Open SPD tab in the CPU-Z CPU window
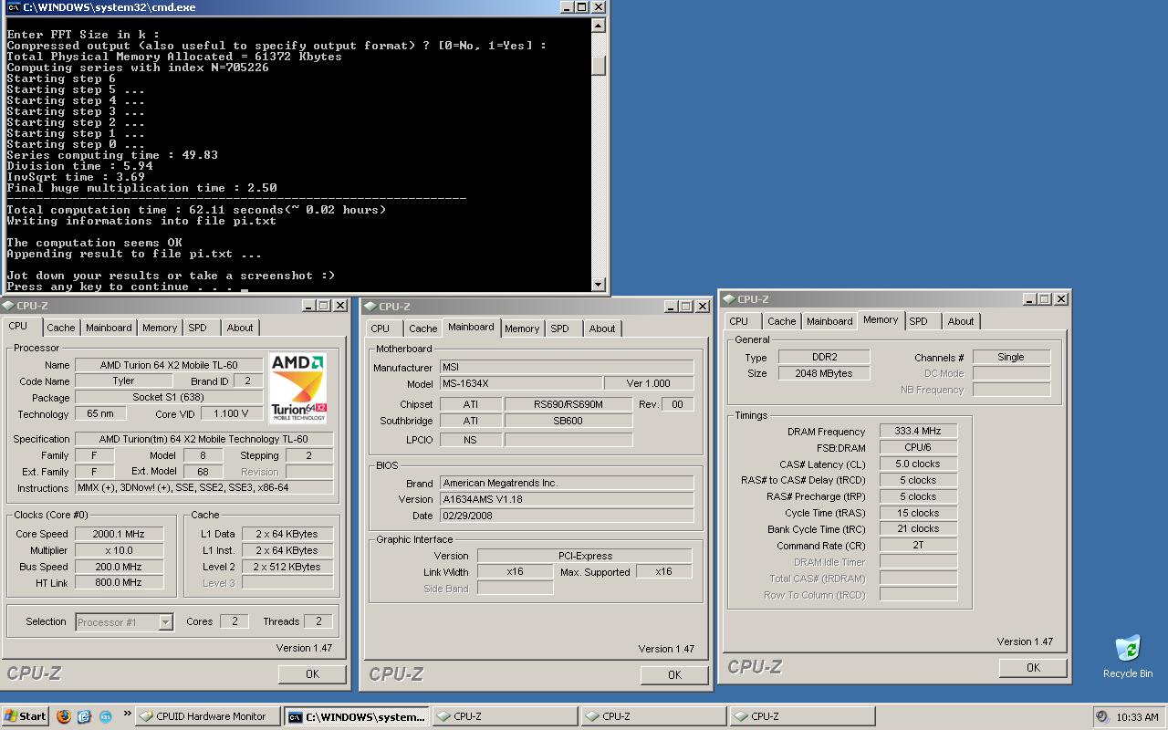This screenshot has height=730, width=1168. tap(198, 328)
